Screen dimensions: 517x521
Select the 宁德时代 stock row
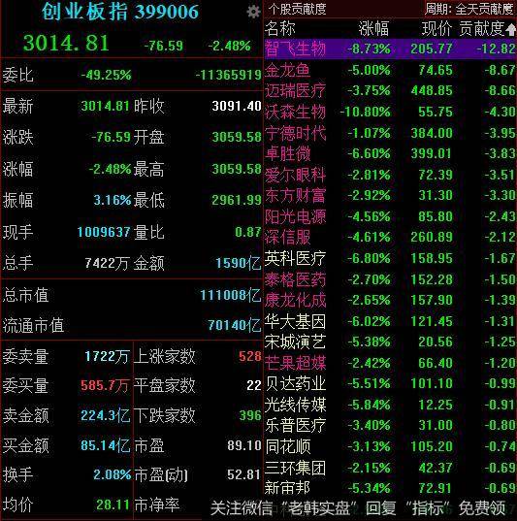point(390,133)
